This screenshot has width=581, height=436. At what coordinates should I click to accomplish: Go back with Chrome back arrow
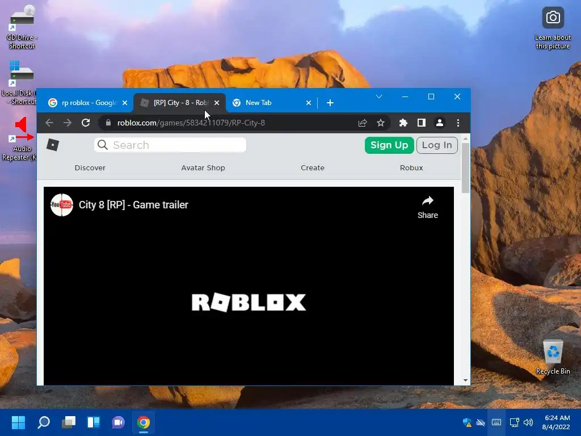[x=49, y=123]
